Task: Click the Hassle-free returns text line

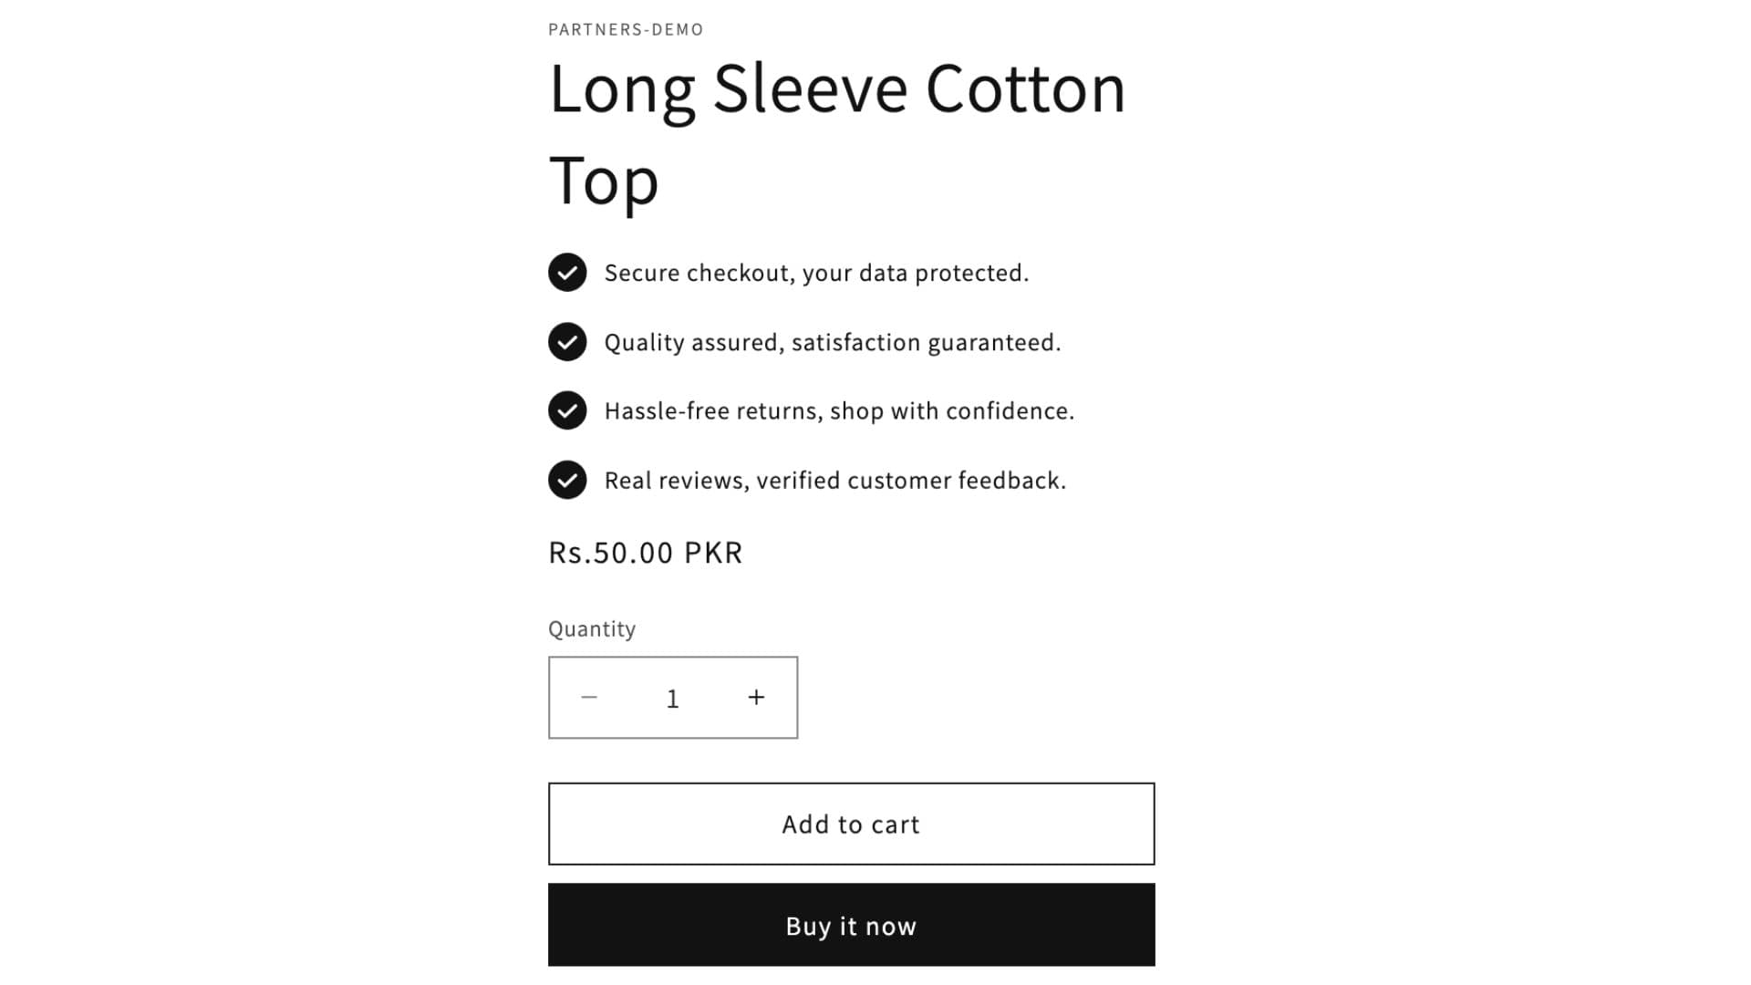Action: point(839,410)
